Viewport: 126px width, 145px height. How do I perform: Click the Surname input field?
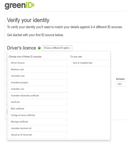click(121, 84)
